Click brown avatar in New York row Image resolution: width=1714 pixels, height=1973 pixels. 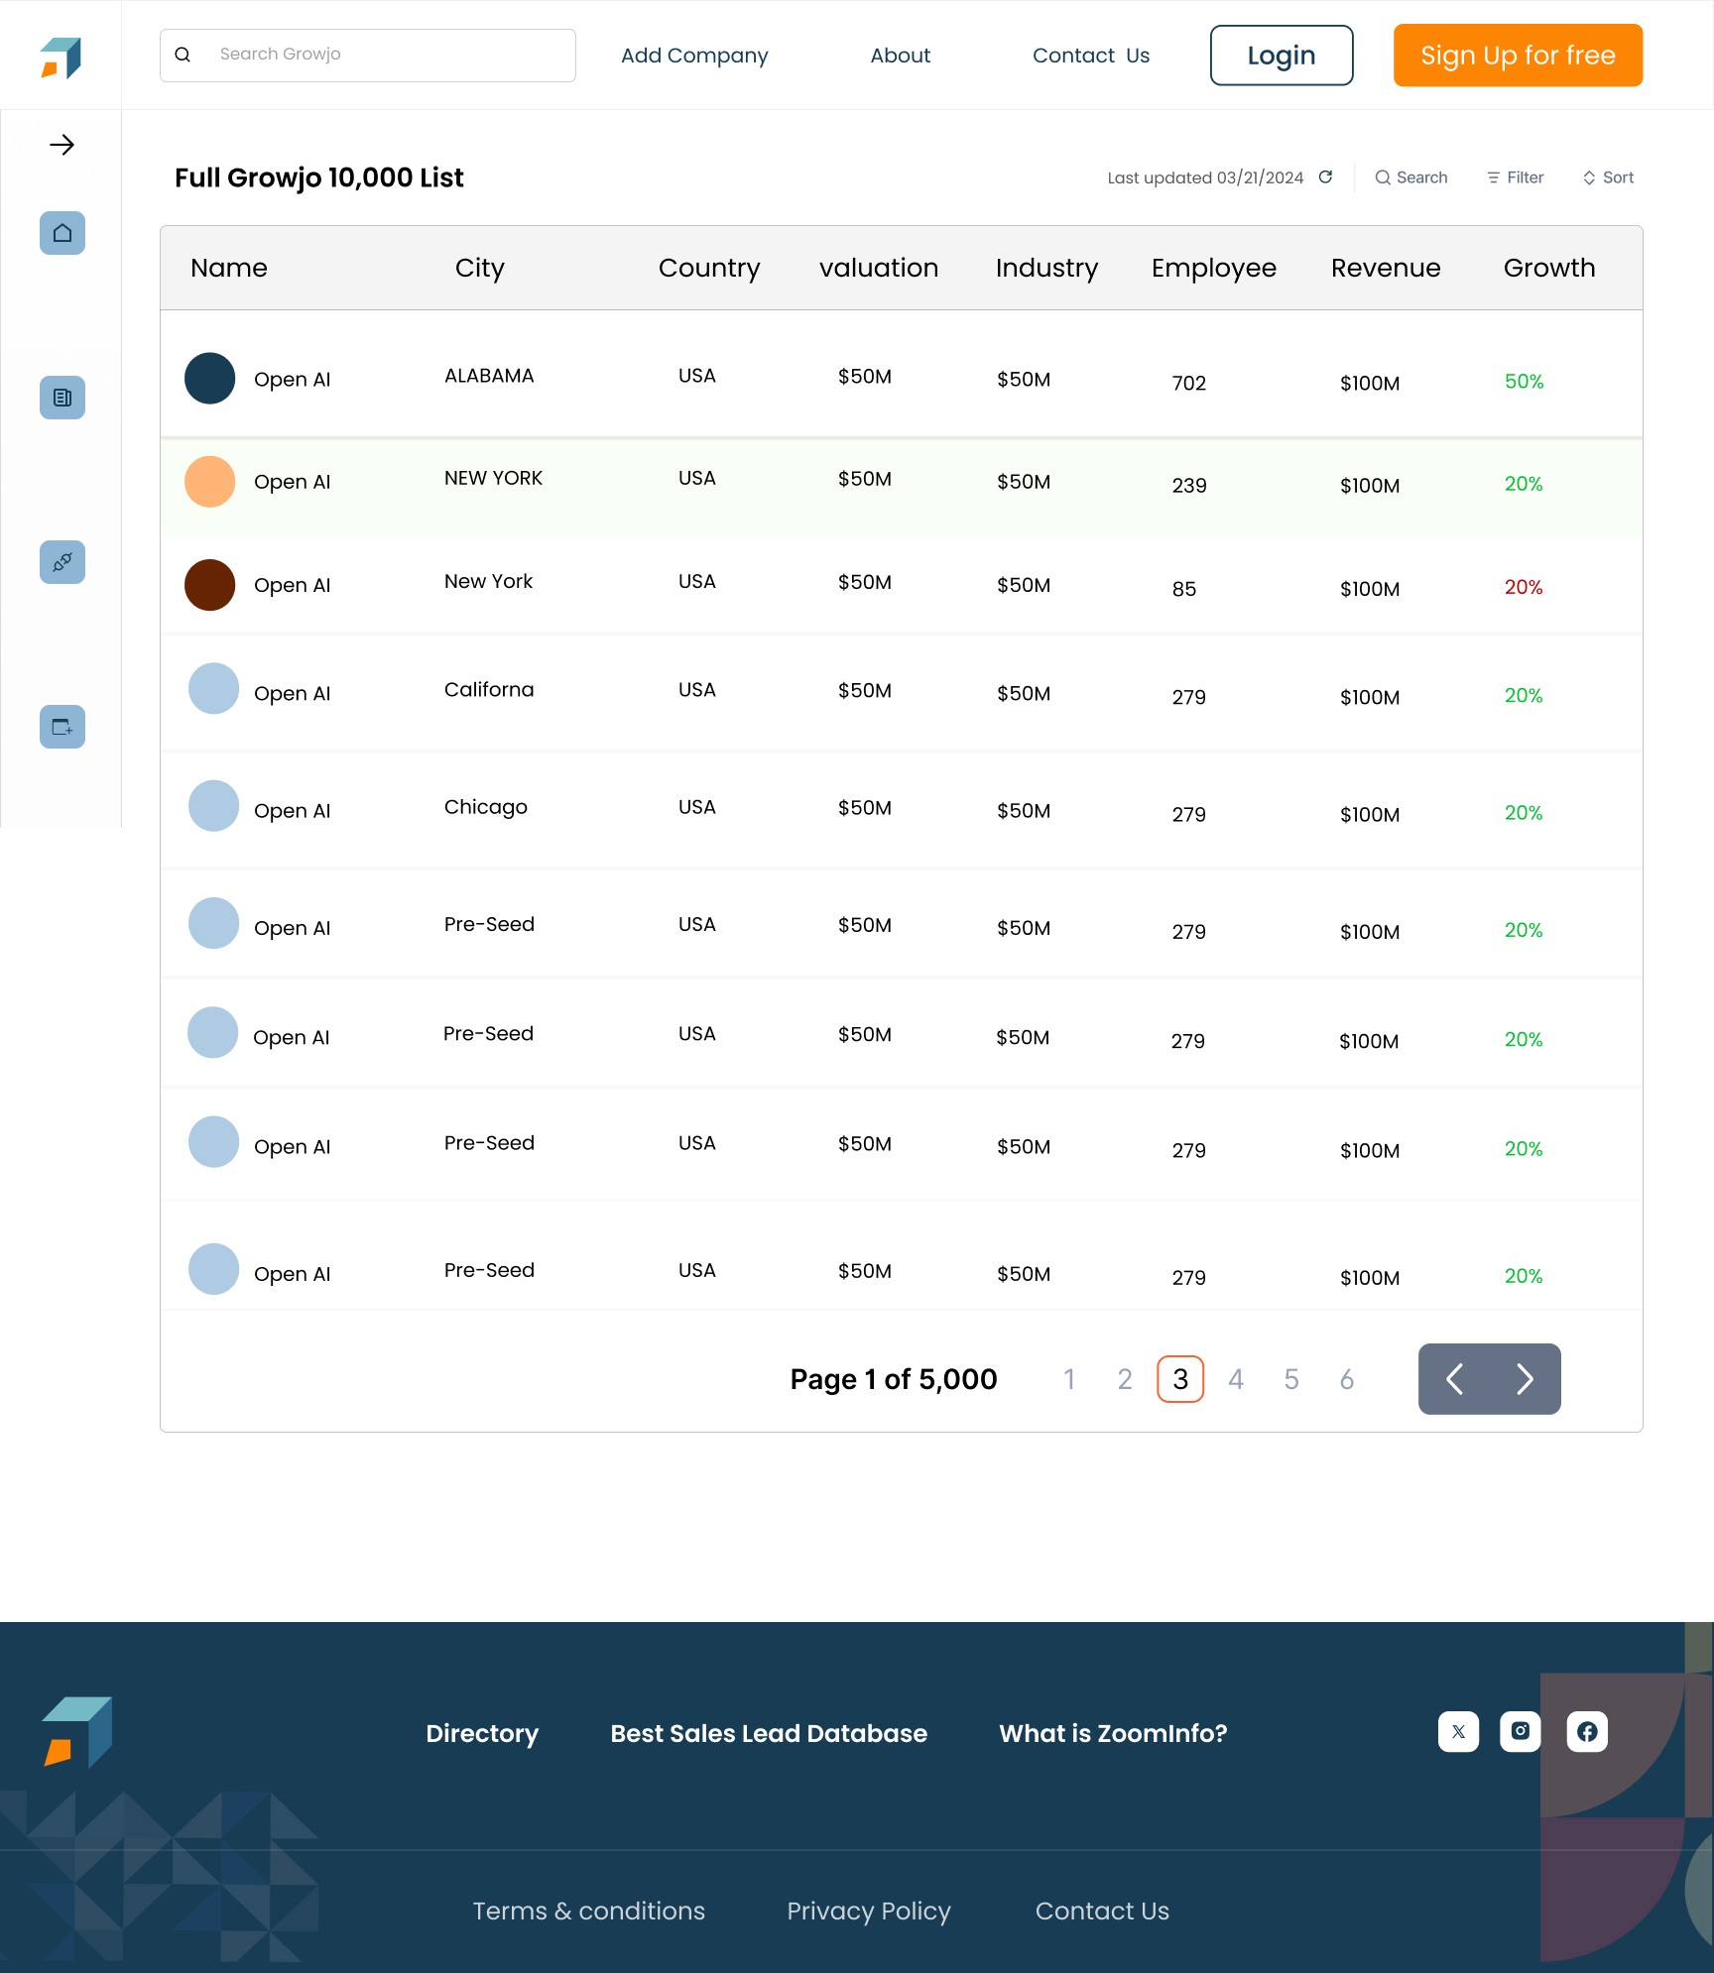click(210, 585)
